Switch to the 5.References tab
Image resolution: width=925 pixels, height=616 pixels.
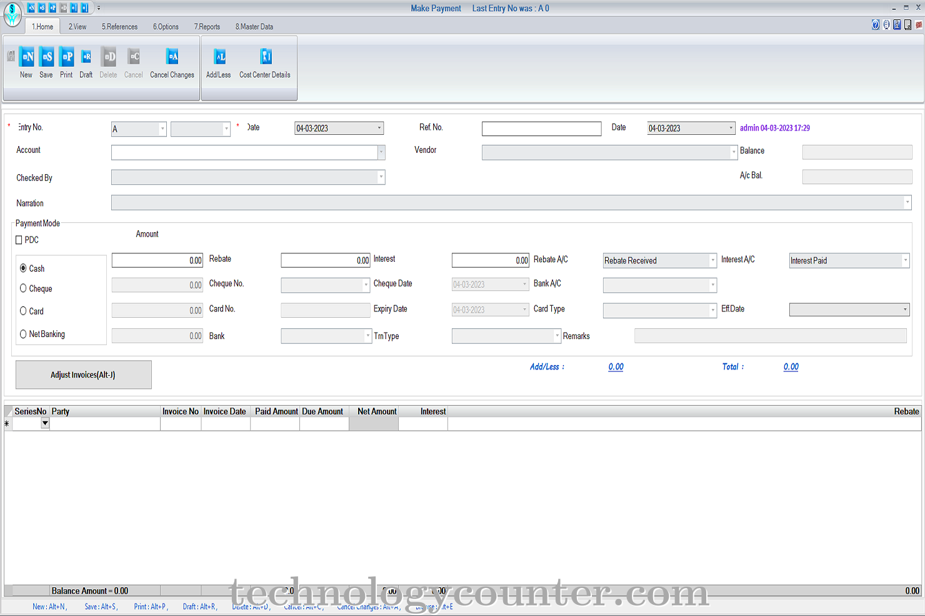coord(119,27)
